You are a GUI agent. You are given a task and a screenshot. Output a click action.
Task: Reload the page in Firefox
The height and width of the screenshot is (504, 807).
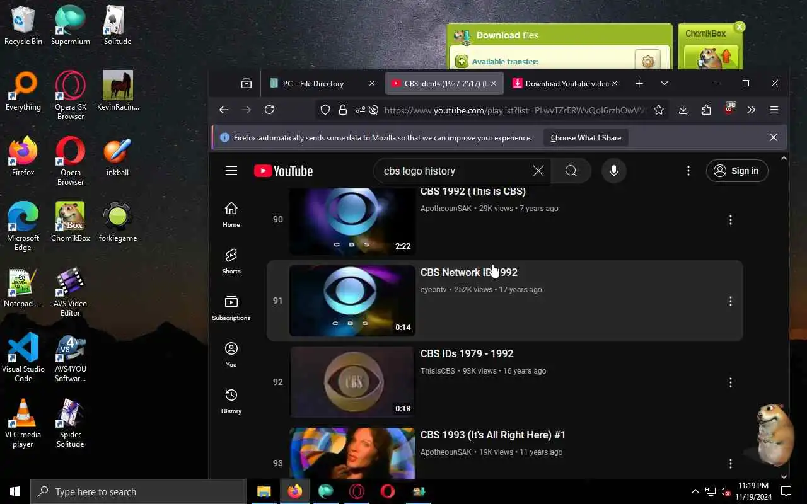(269, 110)
